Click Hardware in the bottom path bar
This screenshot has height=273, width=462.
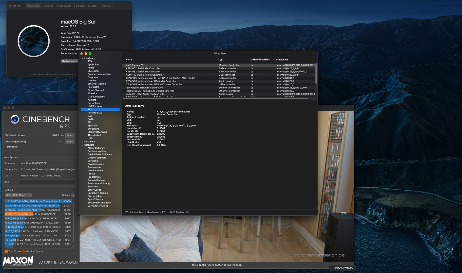point(153,212)
